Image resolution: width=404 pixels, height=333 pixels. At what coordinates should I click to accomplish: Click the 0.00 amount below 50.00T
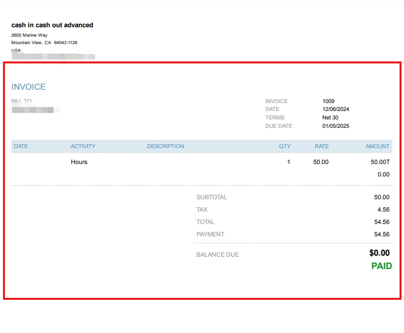(x=383, y=174)
